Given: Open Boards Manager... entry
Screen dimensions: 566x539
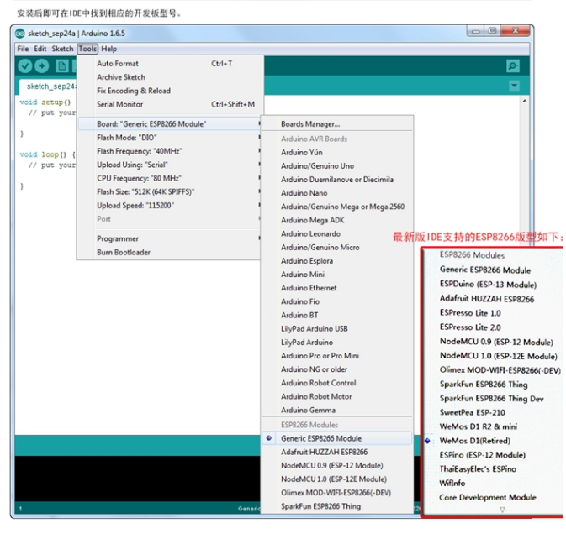Looking at the screenshot, I should coord(336,124).
